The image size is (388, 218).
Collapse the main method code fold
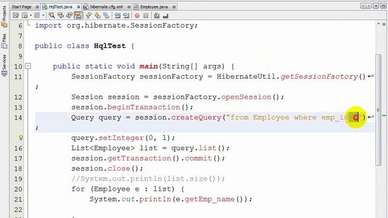(x=28, y=66)
